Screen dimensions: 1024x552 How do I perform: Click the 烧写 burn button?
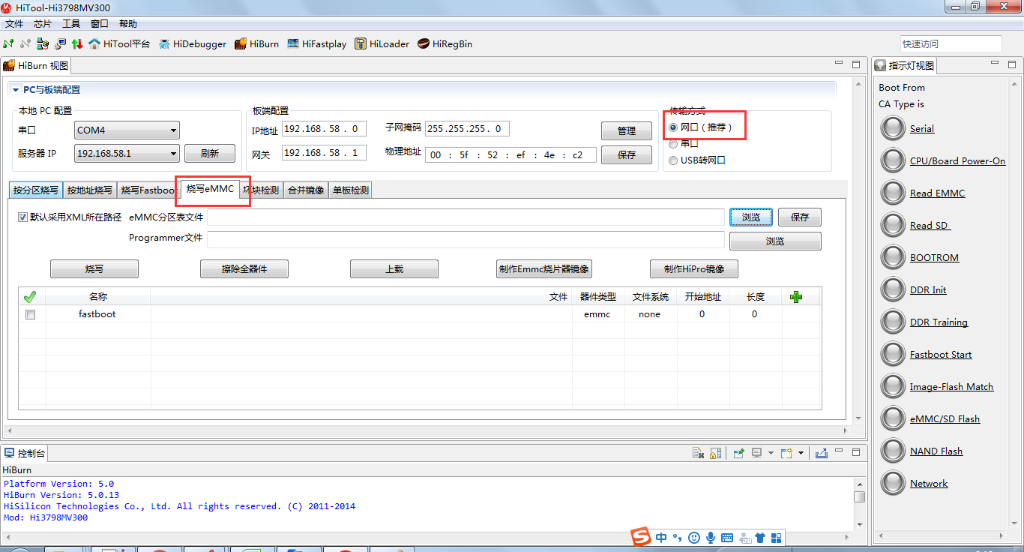[94, 268]
